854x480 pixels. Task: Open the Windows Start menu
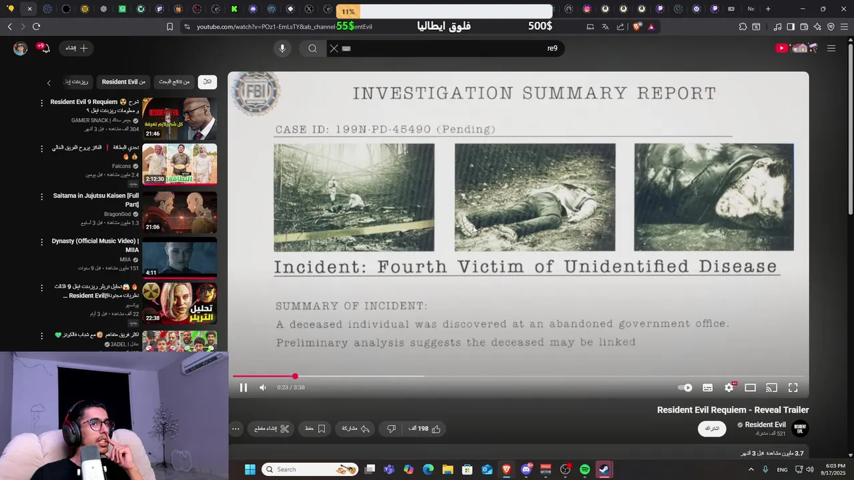tap(250, 469)
